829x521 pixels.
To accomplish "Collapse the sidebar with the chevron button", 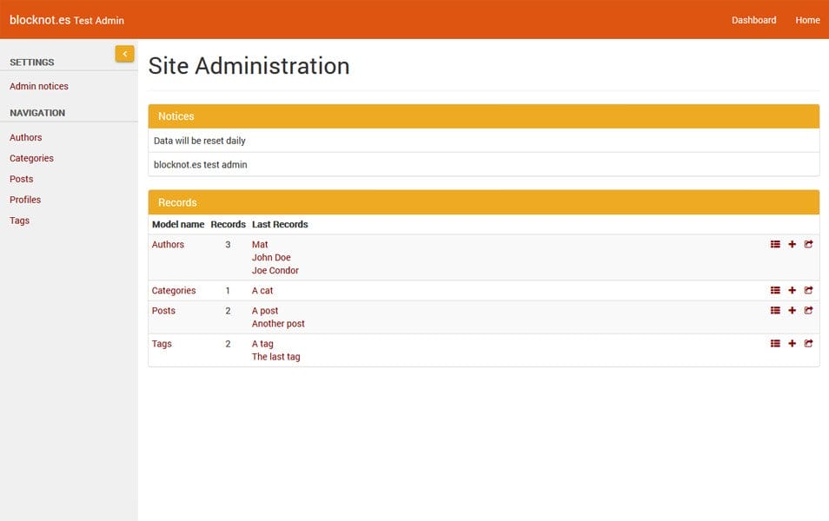I will [124, 53].
